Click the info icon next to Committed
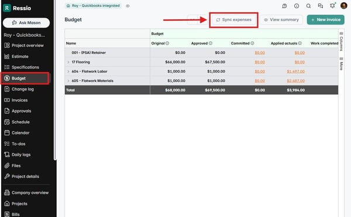 (x=252, y=43)
